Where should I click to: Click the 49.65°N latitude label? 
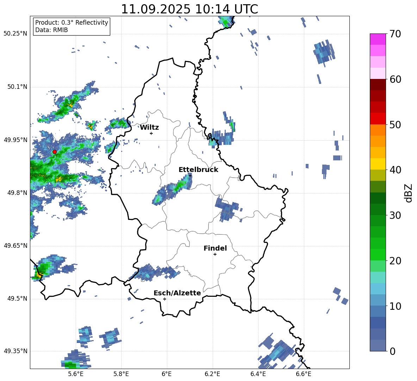pos(15,246)
